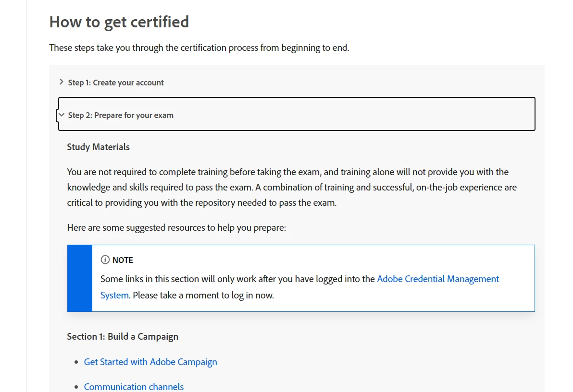Collapse the Step 2 chevron arrow
This screenshot has height=392, width=573.
pyautogui.click(x=62, y=115)
